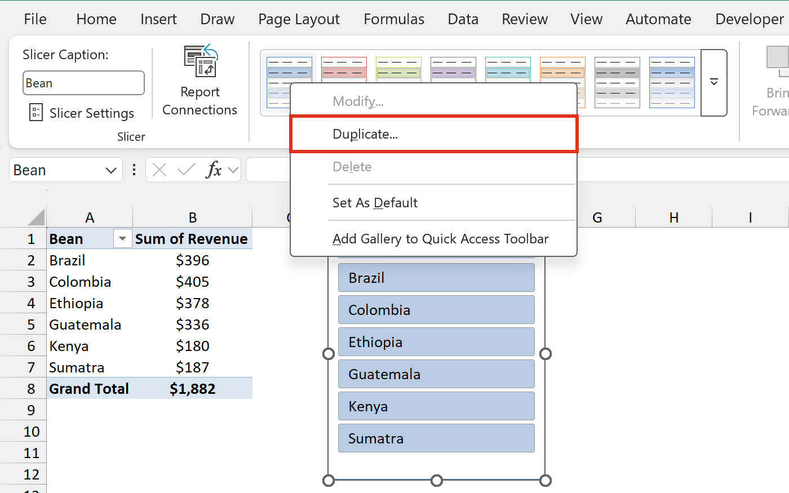
Task: Switch to the Insert tab
Action: tap(158, 19)
